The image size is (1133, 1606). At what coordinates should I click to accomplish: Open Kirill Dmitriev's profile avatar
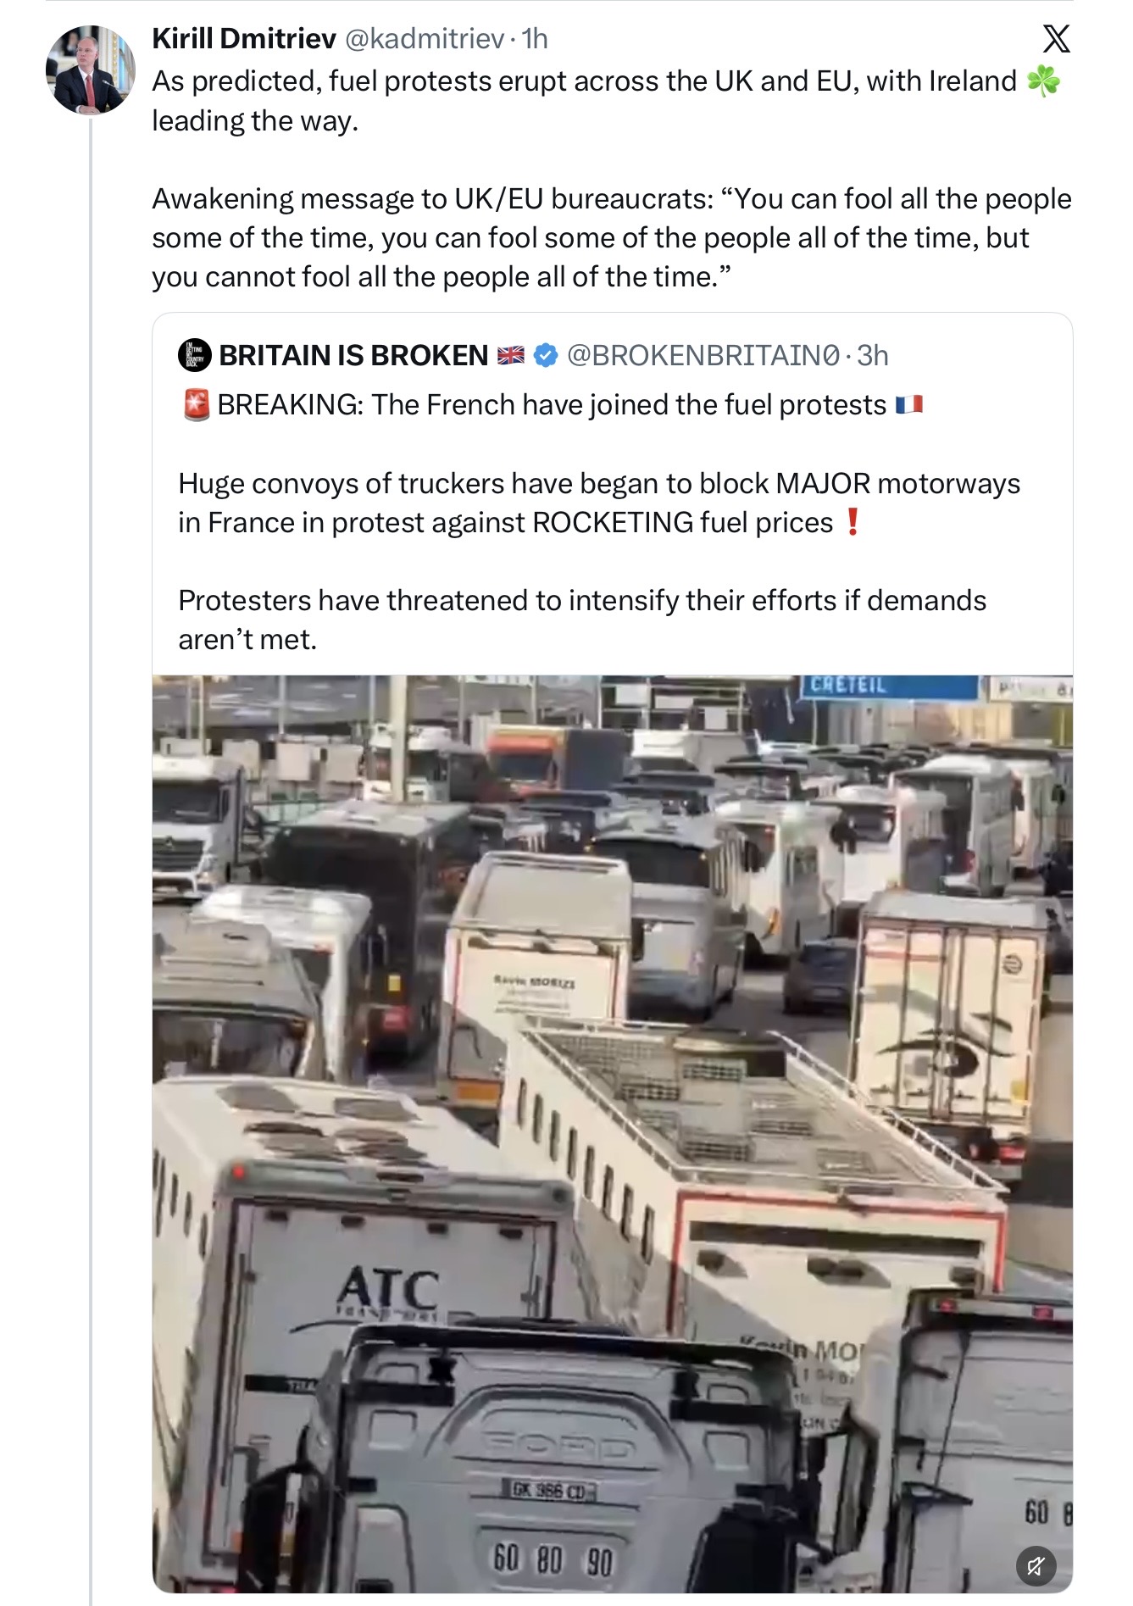tap(90, 70)
